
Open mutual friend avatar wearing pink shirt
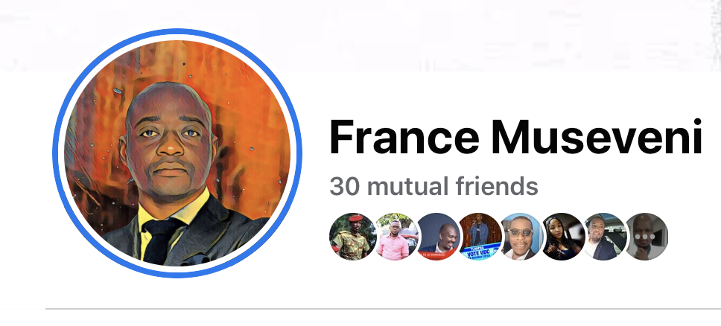[394, 237]
